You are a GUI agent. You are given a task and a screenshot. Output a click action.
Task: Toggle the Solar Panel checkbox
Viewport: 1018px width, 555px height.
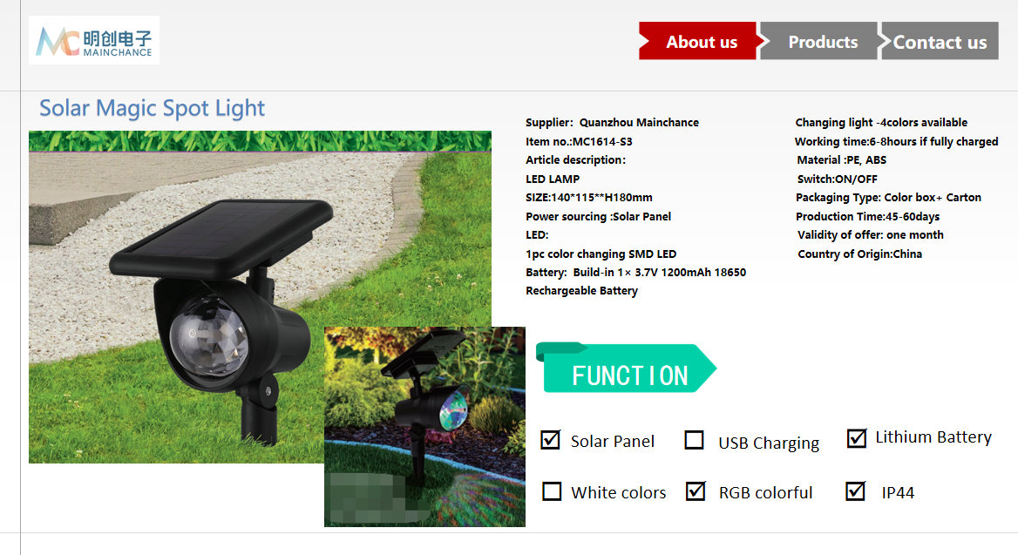[x=551, y=440]
